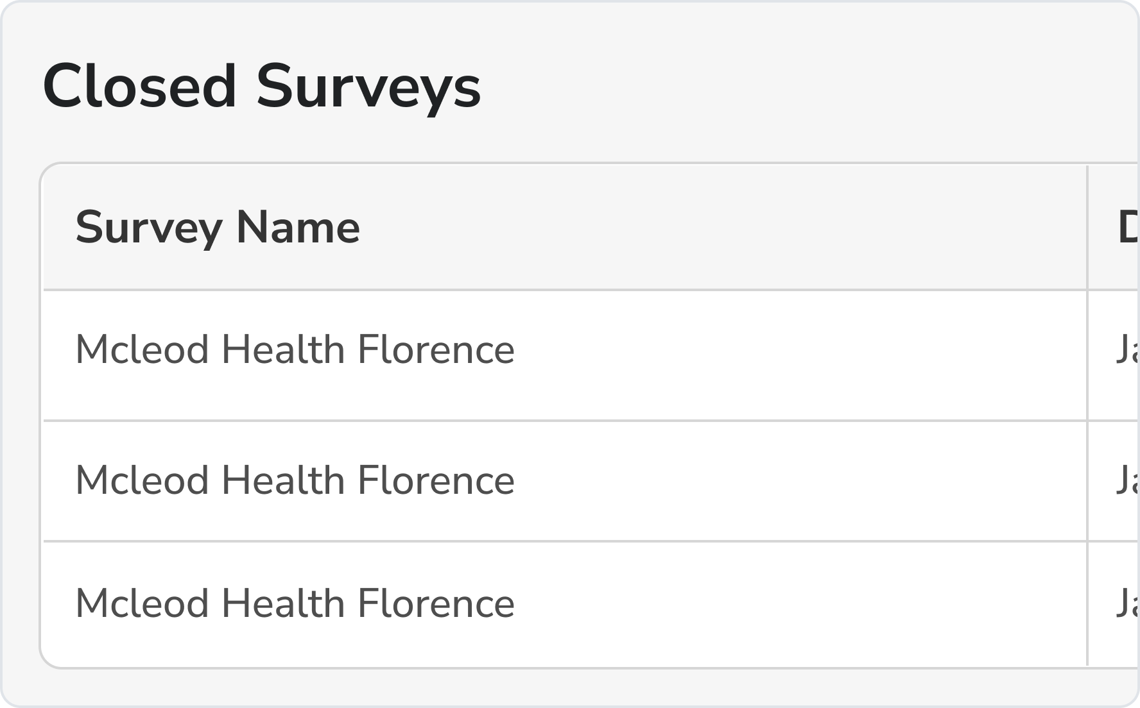The image size is (1140, 708).
Task: Sort by the Survey Name column header
Action: [x=218, y=227]
